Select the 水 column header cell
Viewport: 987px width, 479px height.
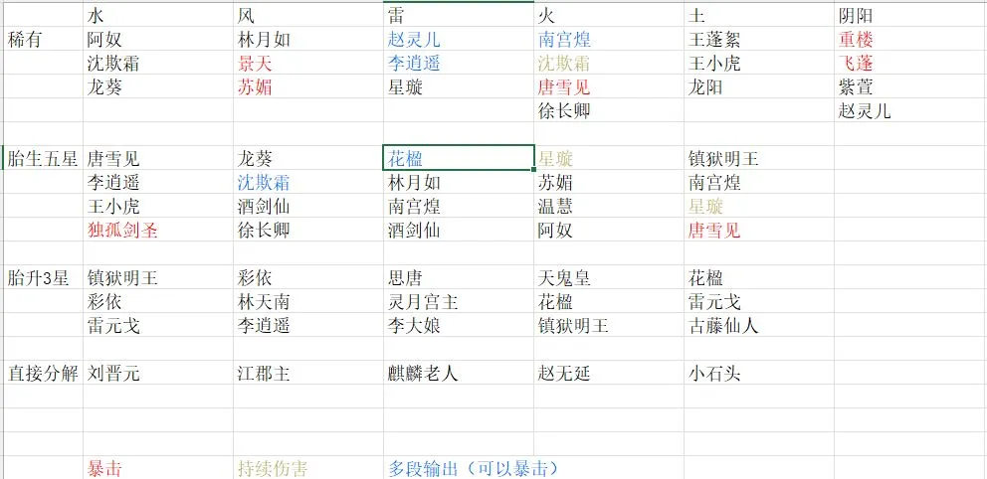click(158, 16)
